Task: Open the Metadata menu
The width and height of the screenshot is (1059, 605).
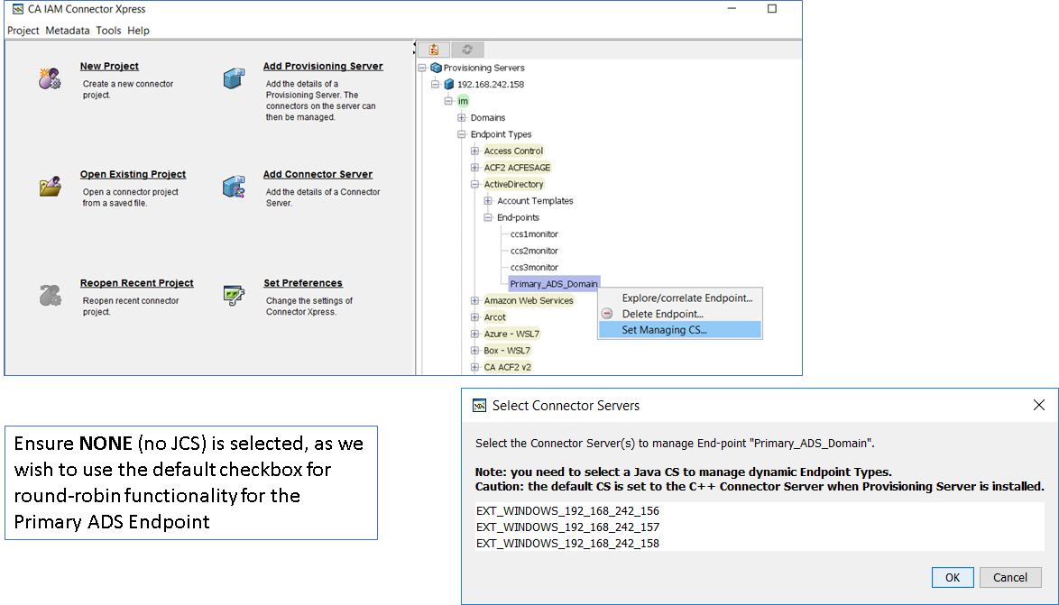Action: [x=68, y=31]
